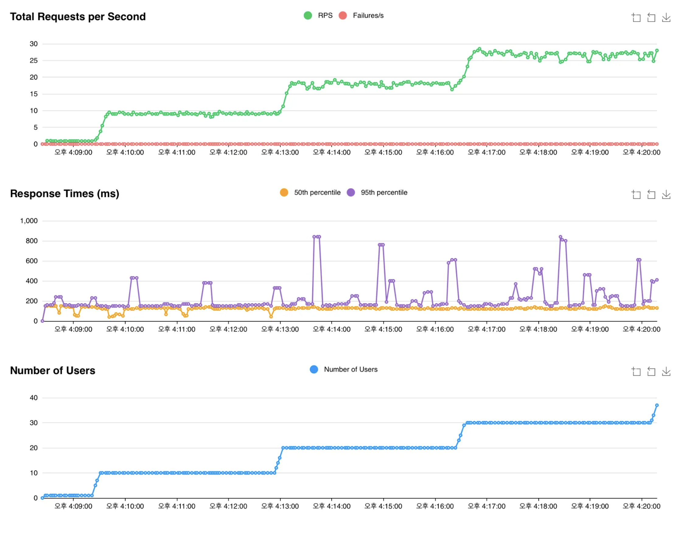
Task: Click Response Times (ms) heading
Action: 65,193
